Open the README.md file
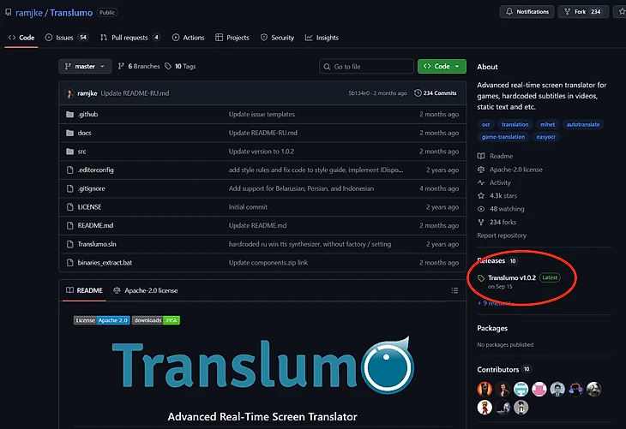 tap(95, 225)
